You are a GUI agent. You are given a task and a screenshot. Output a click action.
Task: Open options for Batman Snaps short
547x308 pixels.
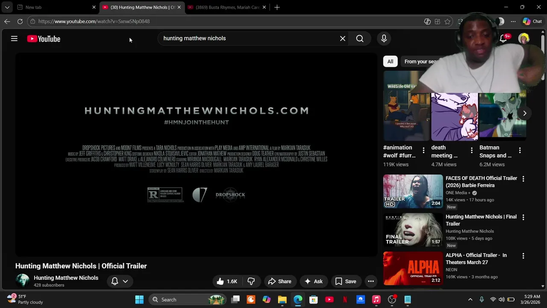[x=520, y=151]
